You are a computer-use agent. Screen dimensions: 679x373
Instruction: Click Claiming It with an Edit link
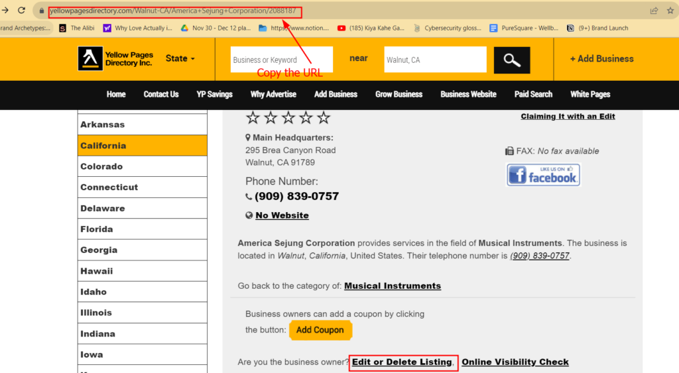click(x=568, y=117)
